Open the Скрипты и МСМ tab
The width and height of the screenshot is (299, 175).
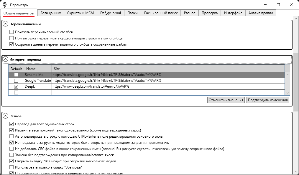point(80,13)
